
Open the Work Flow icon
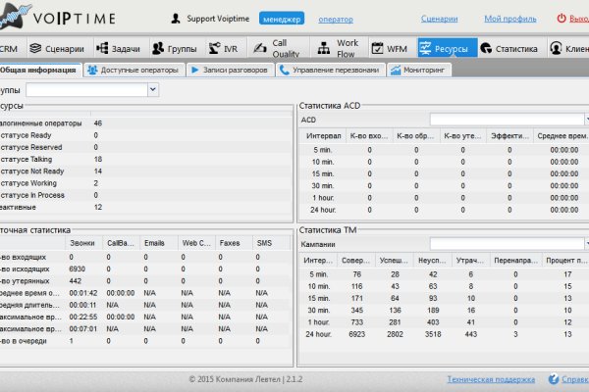[323, 48]
